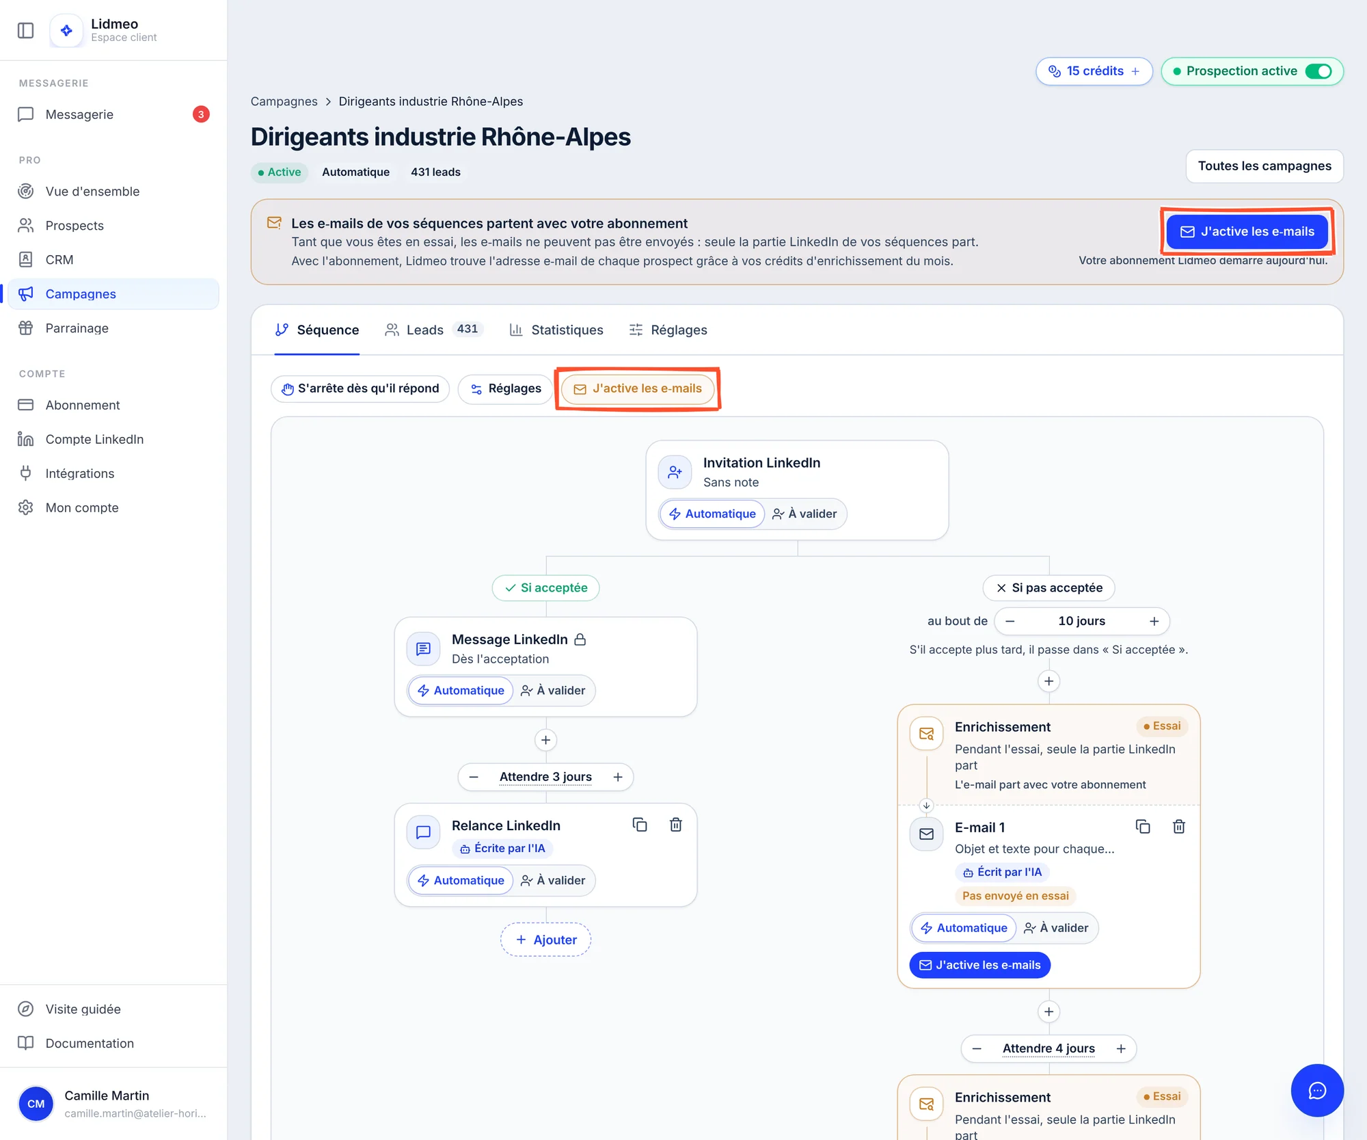Click the first Enrichissement mail-search icon

click(x=926, y=734)
